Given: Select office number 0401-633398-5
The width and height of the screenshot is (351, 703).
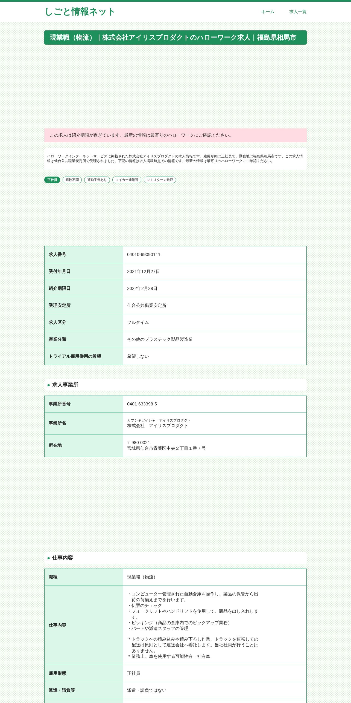Looking at the screenshot, I should 142,404.
